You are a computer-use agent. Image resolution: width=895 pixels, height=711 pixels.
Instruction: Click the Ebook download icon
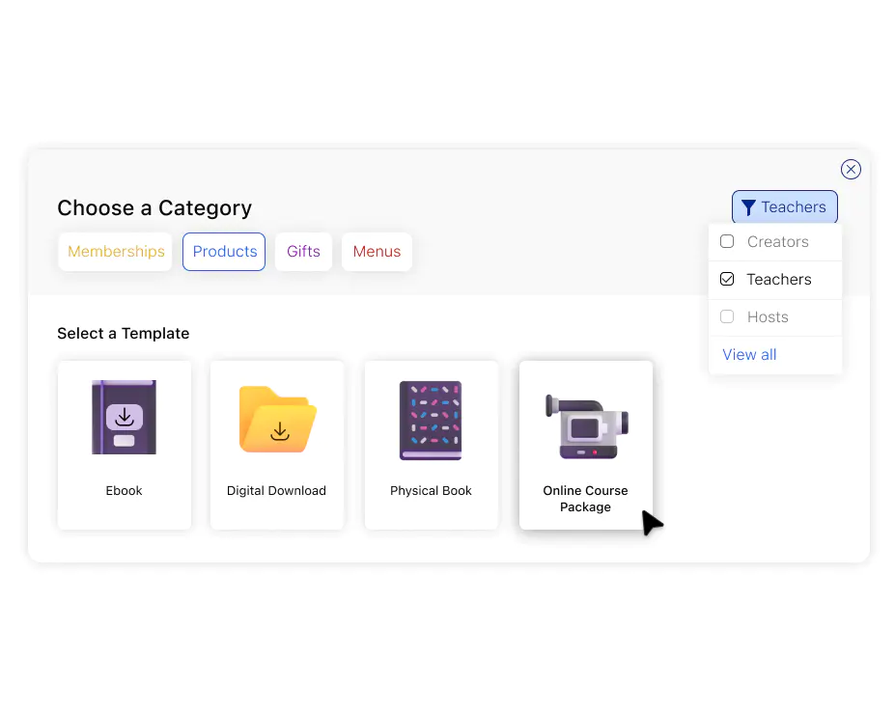coord(124,418)
